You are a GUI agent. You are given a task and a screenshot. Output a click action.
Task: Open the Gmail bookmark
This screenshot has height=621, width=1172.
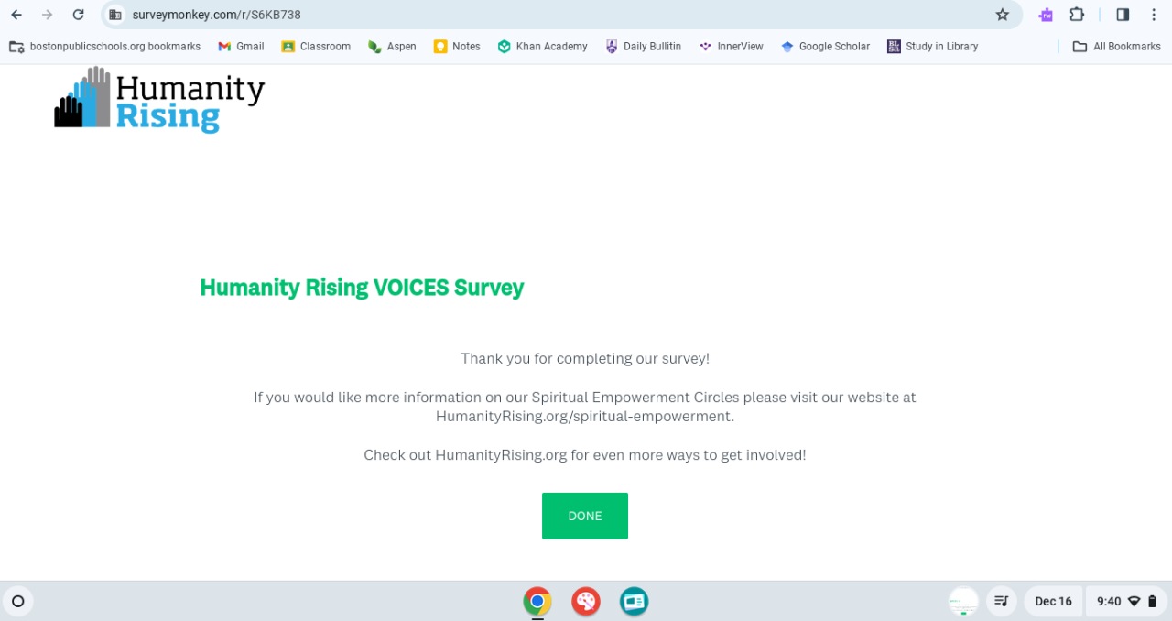click(x=241, y=47)
